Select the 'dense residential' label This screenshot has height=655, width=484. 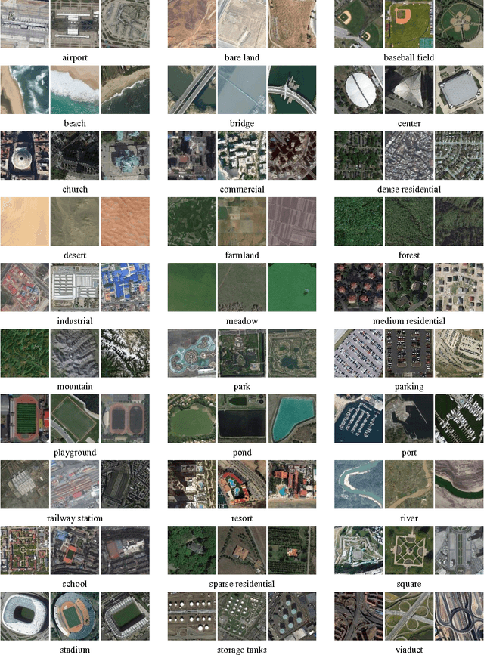408,189
